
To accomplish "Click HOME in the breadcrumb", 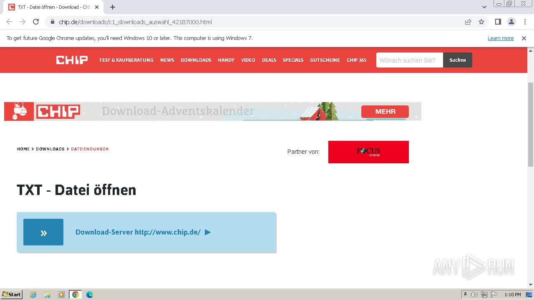I will click(x=23, y=149).
